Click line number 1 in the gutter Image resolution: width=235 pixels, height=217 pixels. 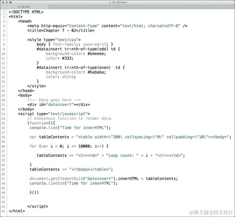pos(4,12)
